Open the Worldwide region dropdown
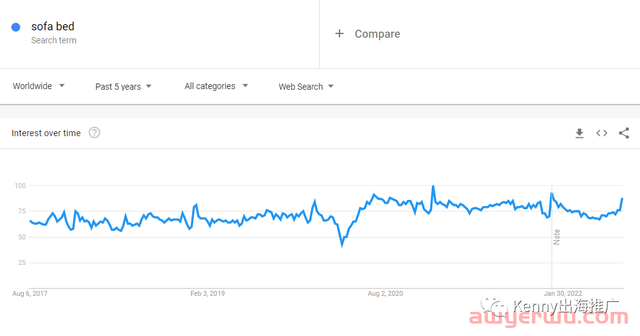This screenshot has height=336, width=640. point(39,86)
